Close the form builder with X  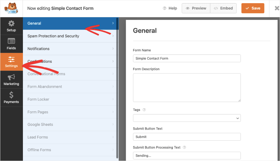point(277,8)
